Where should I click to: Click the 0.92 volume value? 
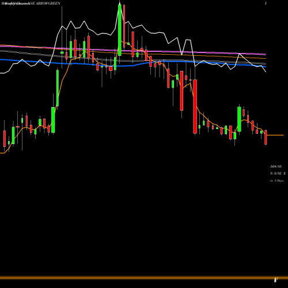pyautogui.click(x=278, y=173)
